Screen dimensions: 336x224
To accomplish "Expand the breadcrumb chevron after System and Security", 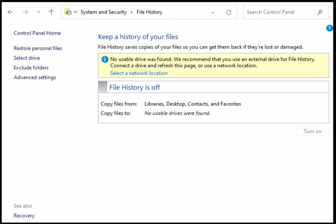I will [131, 12].
